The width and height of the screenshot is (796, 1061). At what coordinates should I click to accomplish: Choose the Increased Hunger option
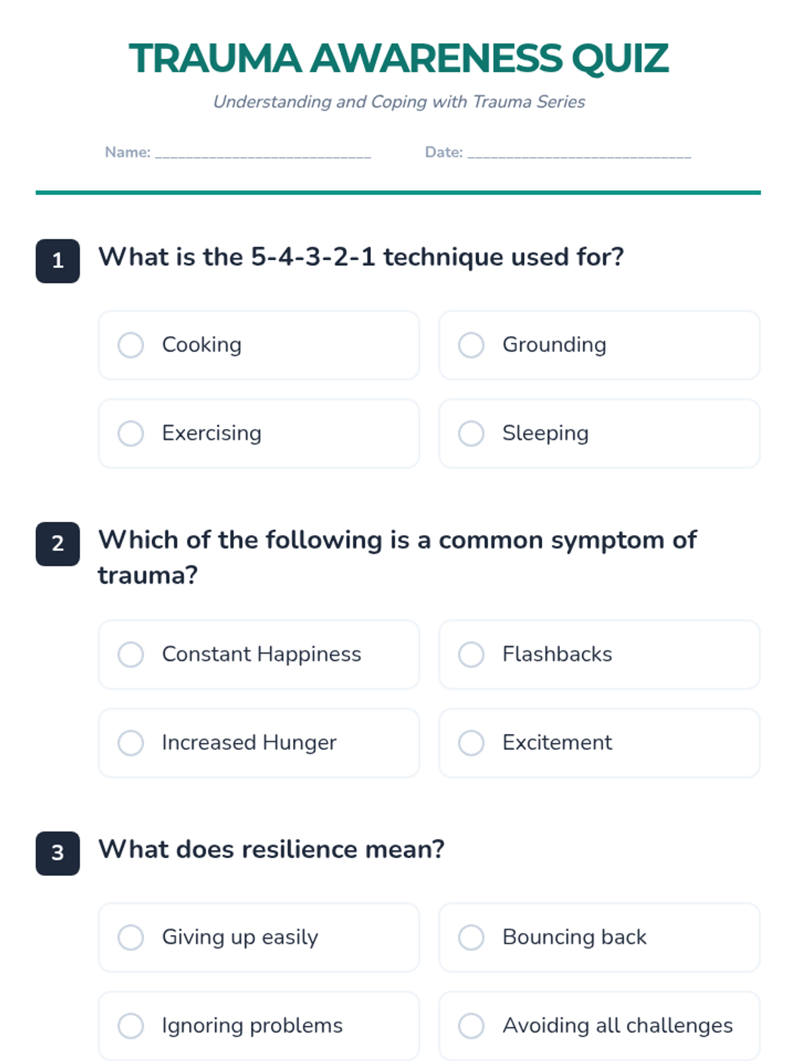pyautogui.click(x=131, y=743)
